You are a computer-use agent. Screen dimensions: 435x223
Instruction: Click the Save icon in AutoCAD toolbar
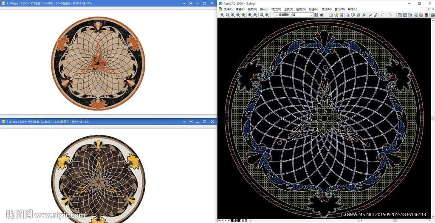[x=341, y=15]
